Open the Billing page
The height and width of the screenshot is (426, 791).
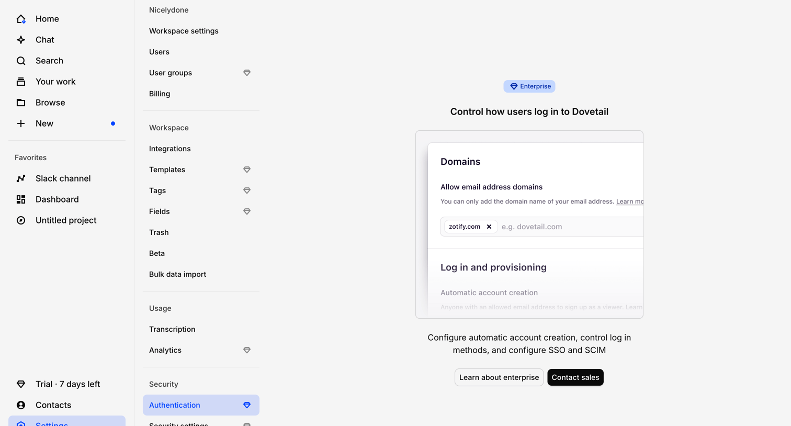click(201, 94)
